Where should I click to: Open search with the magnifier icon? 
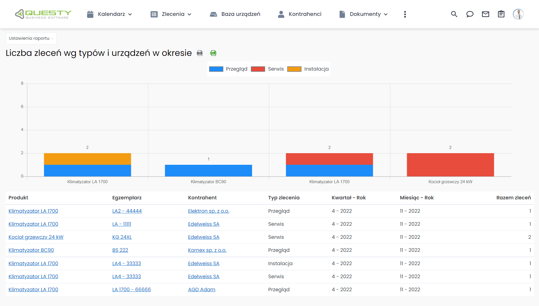click(x=454, y=14)
